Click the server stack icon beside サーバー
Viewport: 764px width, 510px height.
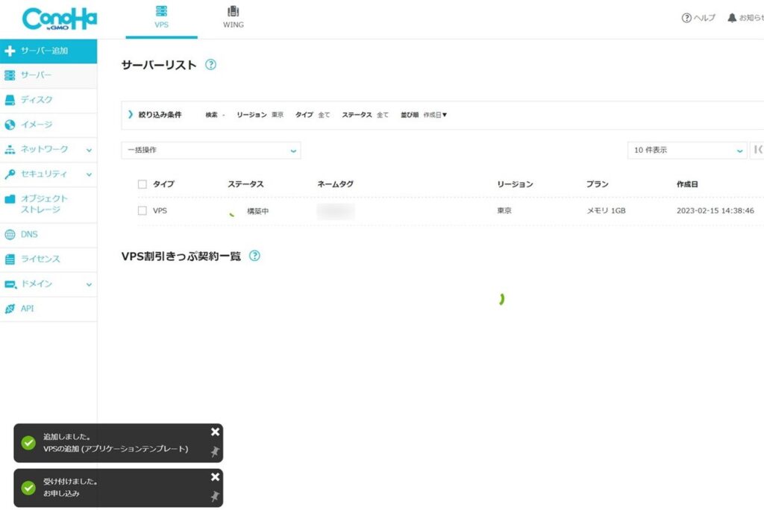(x=10, y=75)
